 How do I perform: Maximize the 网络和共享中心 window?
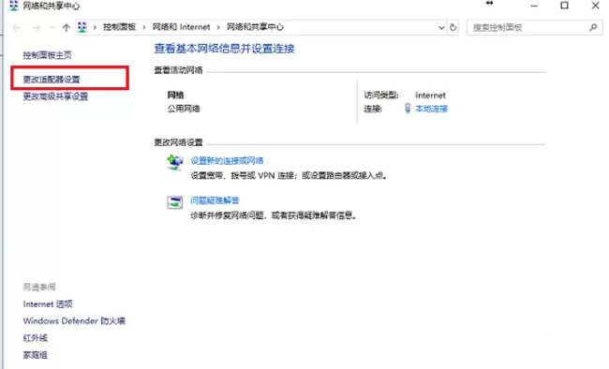coord(564,6)
